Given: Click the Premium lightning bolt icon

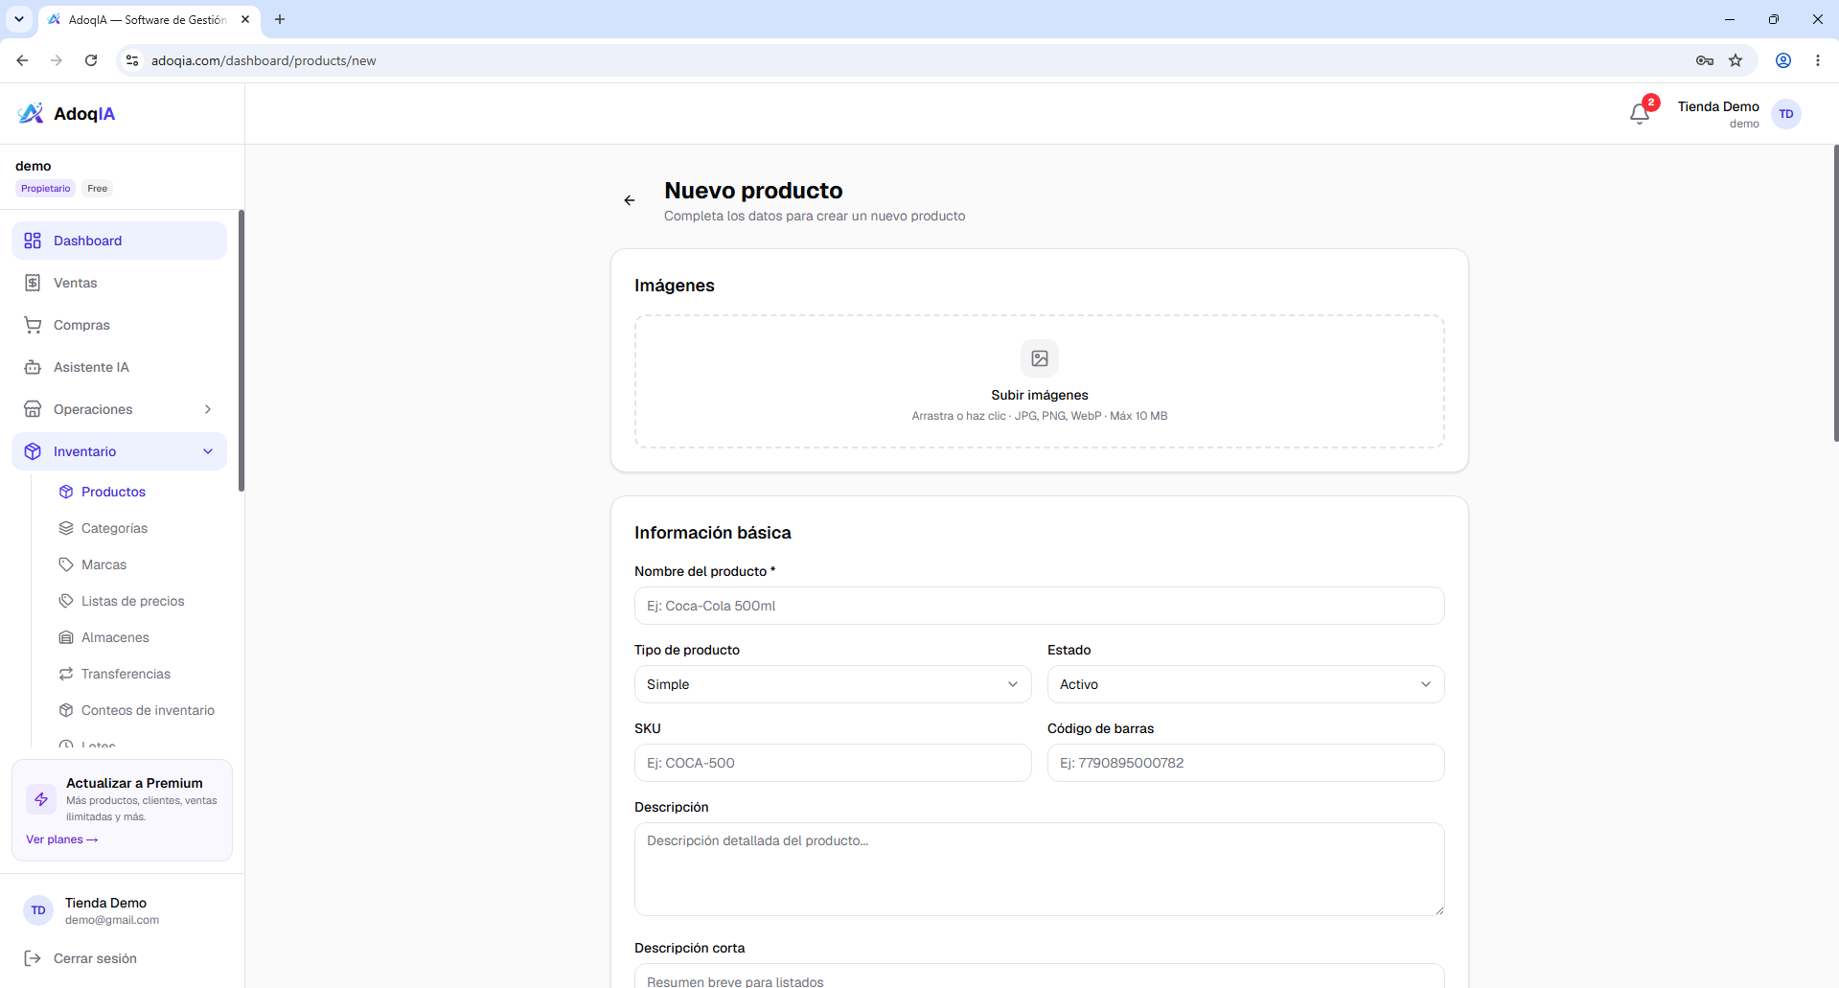Looking at the screenshot, I should click(x=41, y=799).
